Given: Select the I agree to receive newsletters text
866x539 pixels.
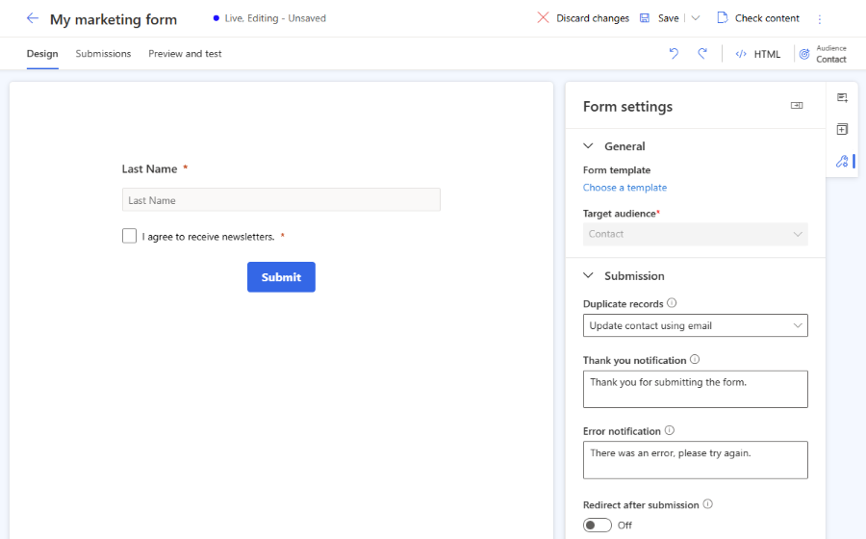Looking at the screenshot, I should click(208, 237).
